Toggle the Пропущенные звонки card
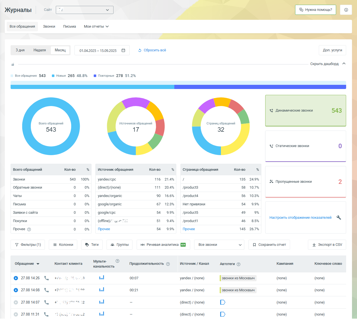Viewport: 357px width, 327px height. pyautogui.click(x=306, y=182)
